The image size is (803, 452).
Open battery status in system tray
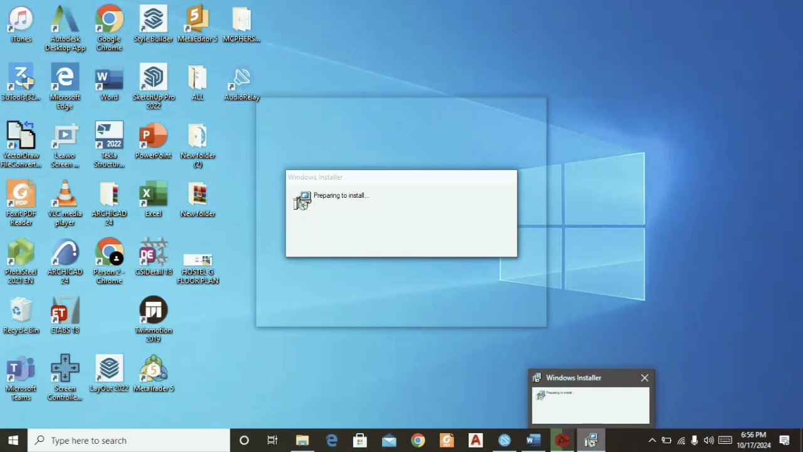click(666, 440)
